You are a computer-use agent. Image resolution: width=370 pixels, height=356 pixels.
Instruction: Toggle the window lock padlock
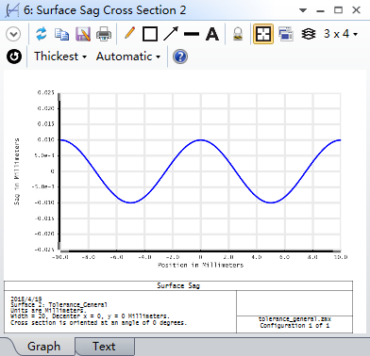(238, 34)
